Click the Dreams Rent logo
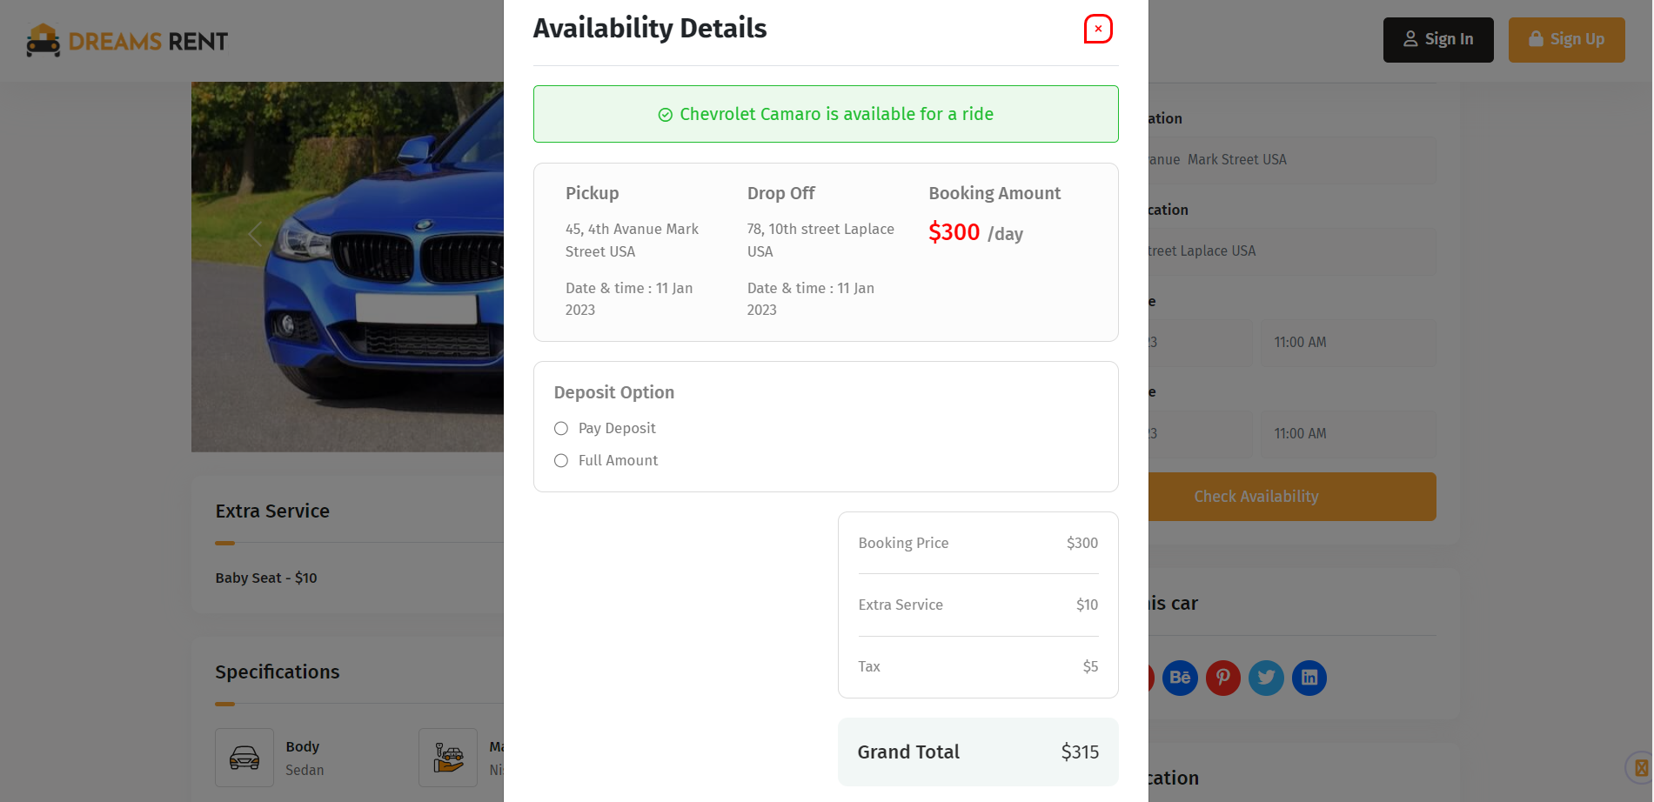The image size is (1654, 802). tap(127, 41)
